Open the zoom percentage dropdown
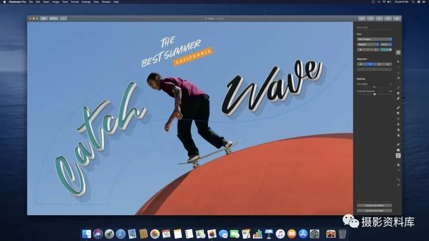429x241 pixels. click(54, 19)
